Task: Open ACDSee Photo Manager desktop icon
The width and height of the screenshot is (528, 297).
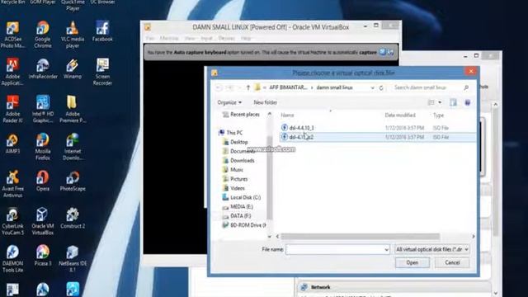Action: click(12, 35)
